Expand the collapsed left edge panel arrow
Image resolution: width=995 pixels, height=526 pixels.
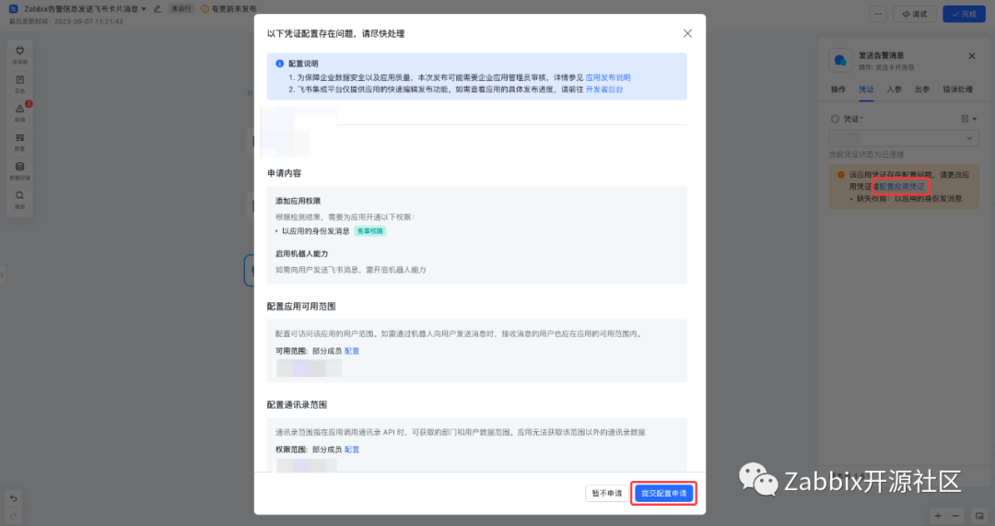2,275
